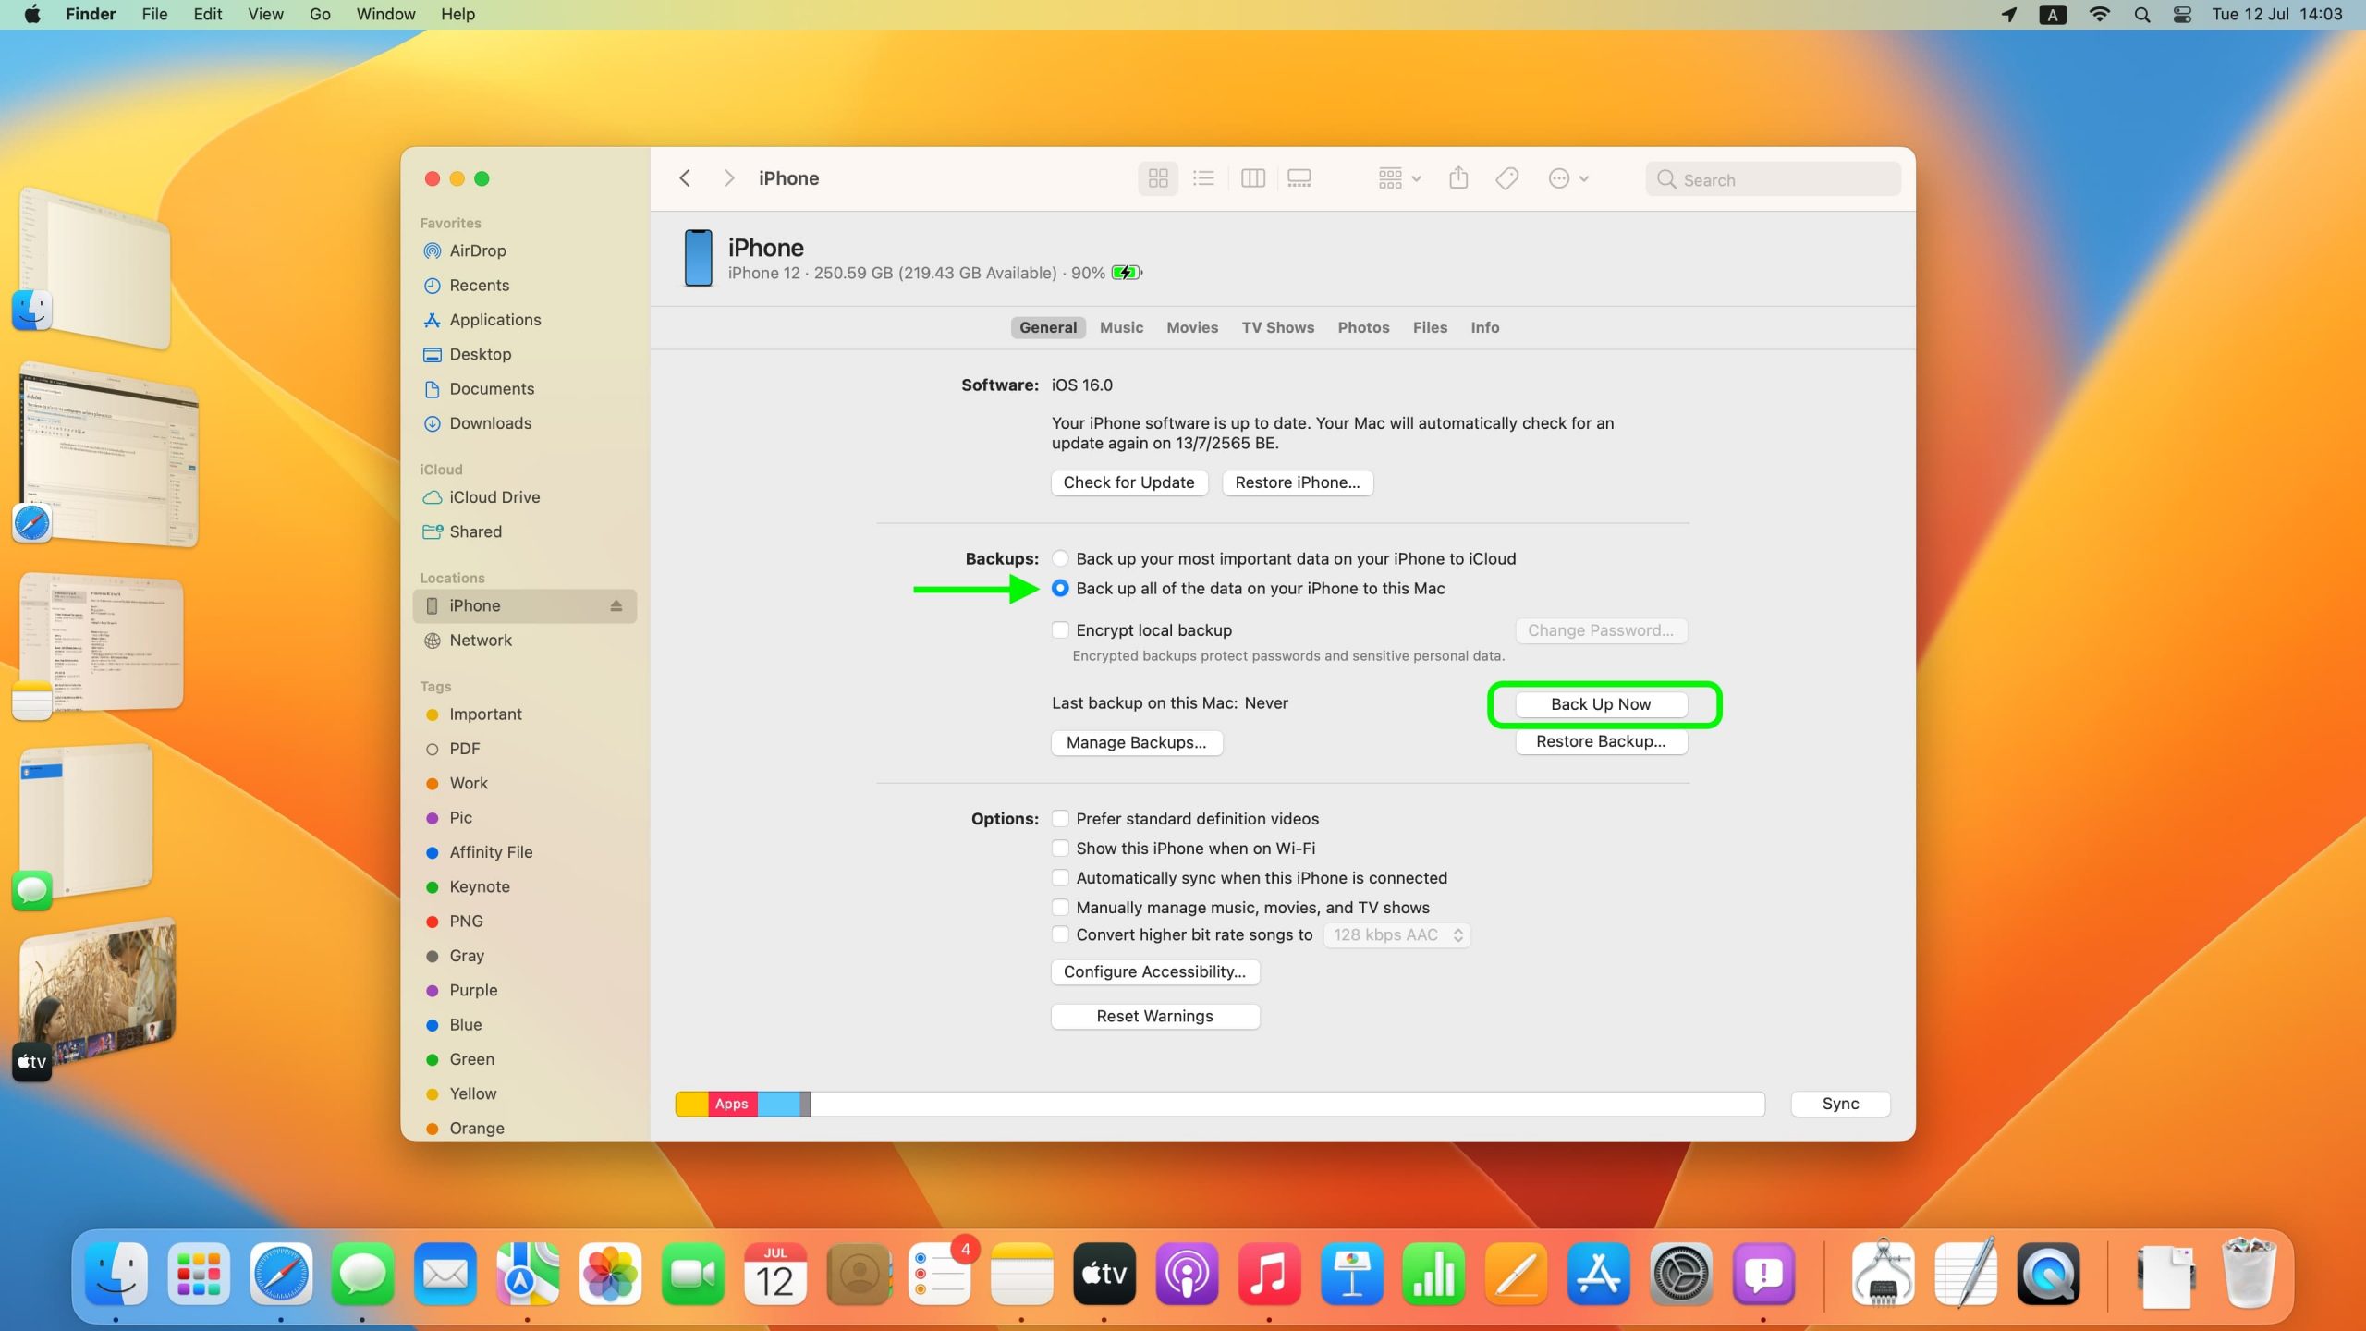Image resolution: width=2366 pixels, height=1331 pixels.
Task: Click the Manage Backups button
Action: click(x=1136, y=742)
